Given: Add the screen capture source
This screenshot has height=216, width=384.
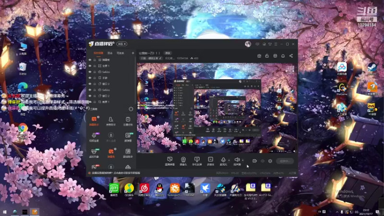Looking at the screenshot, I should tap(169, 161).
